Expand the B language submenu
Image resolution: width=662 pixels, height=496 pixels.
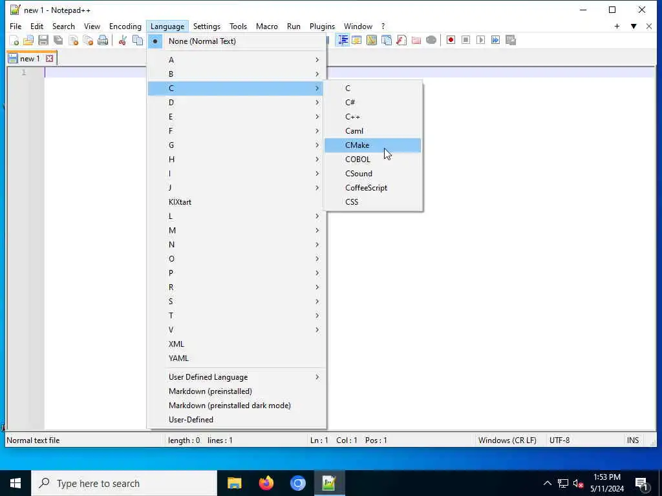point(237,74)
